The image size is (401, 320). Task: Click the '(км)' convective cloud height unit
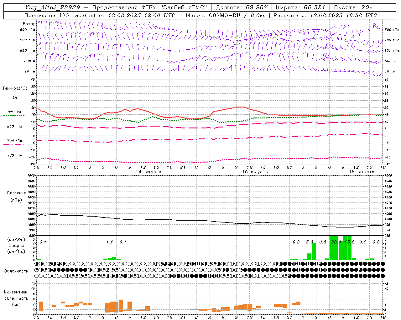(16, 304)
